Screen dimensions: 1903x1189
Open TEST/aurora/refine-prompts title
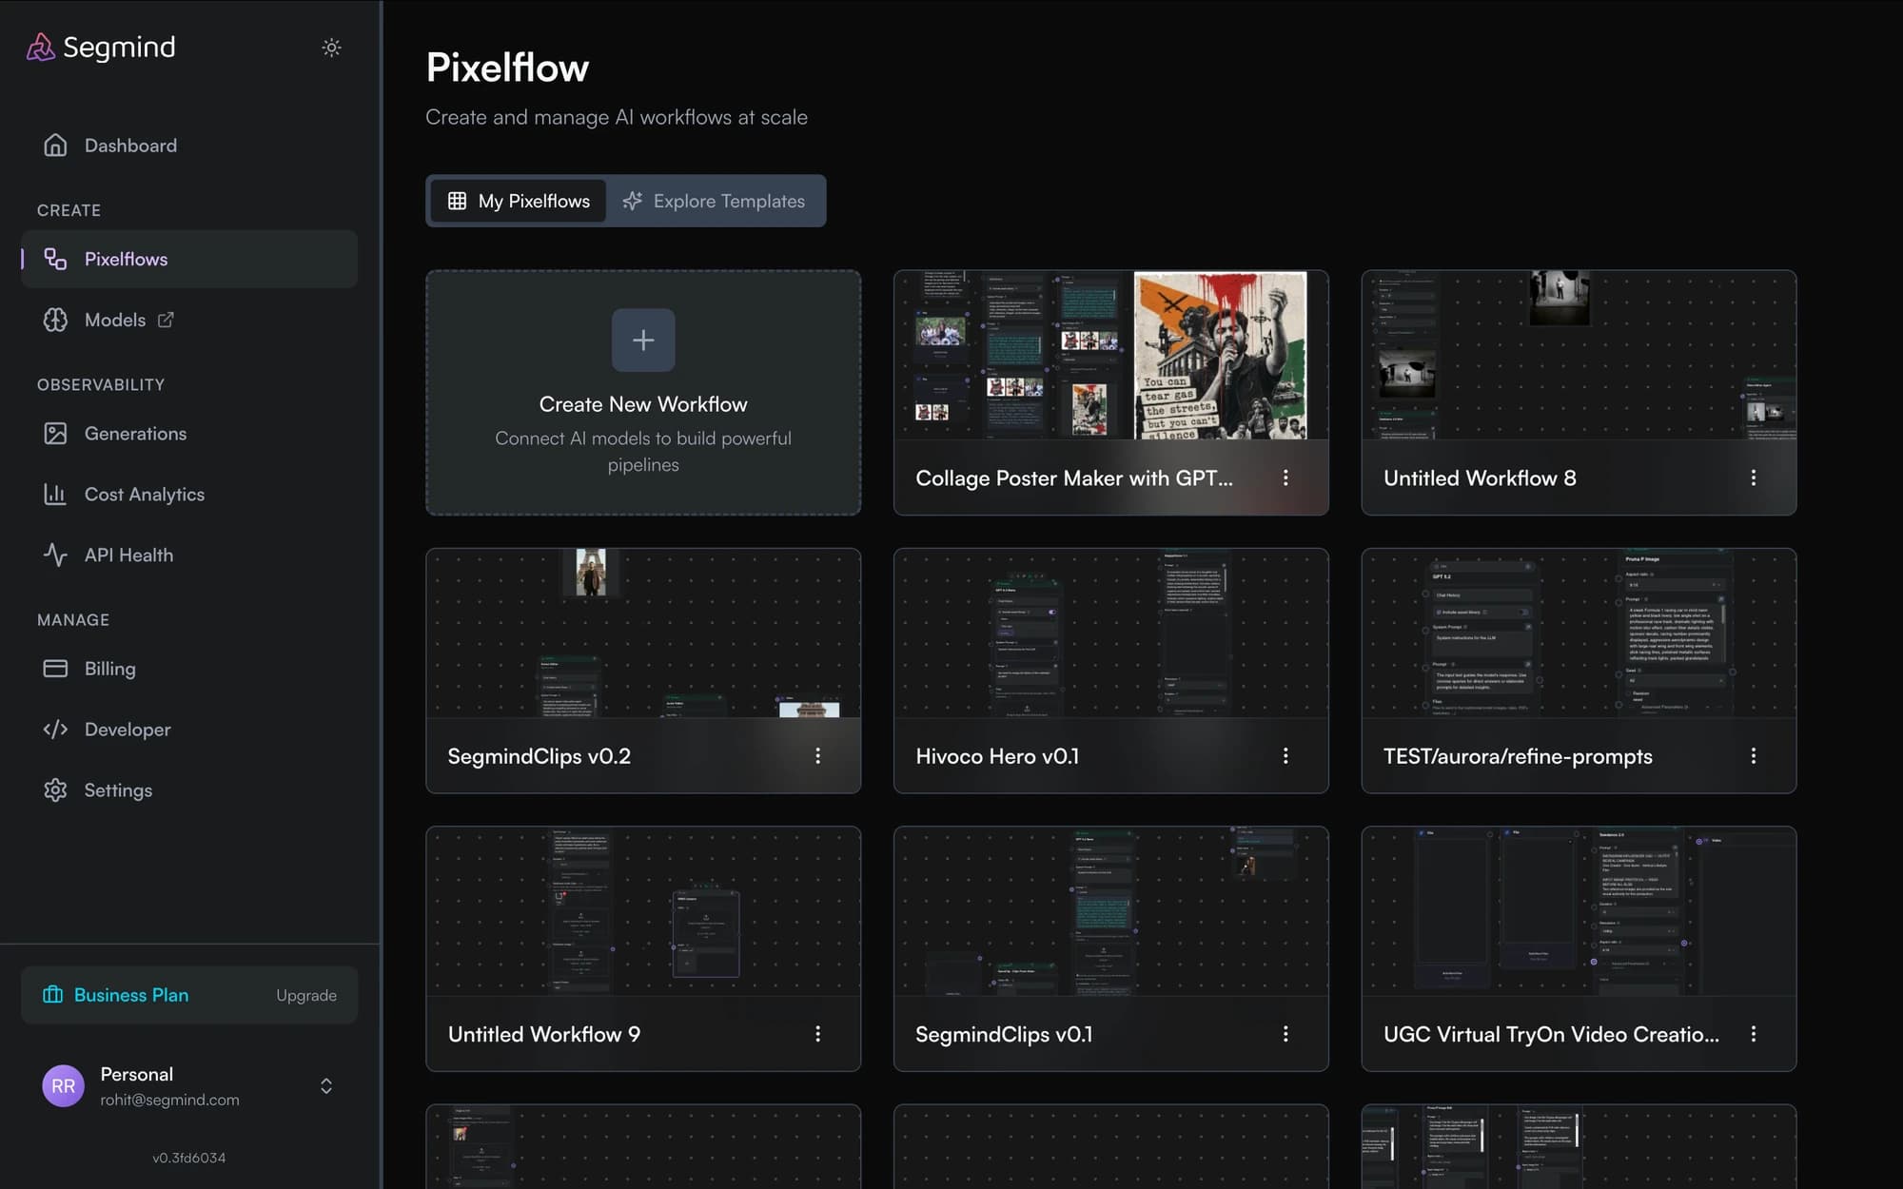point(1518,756)
